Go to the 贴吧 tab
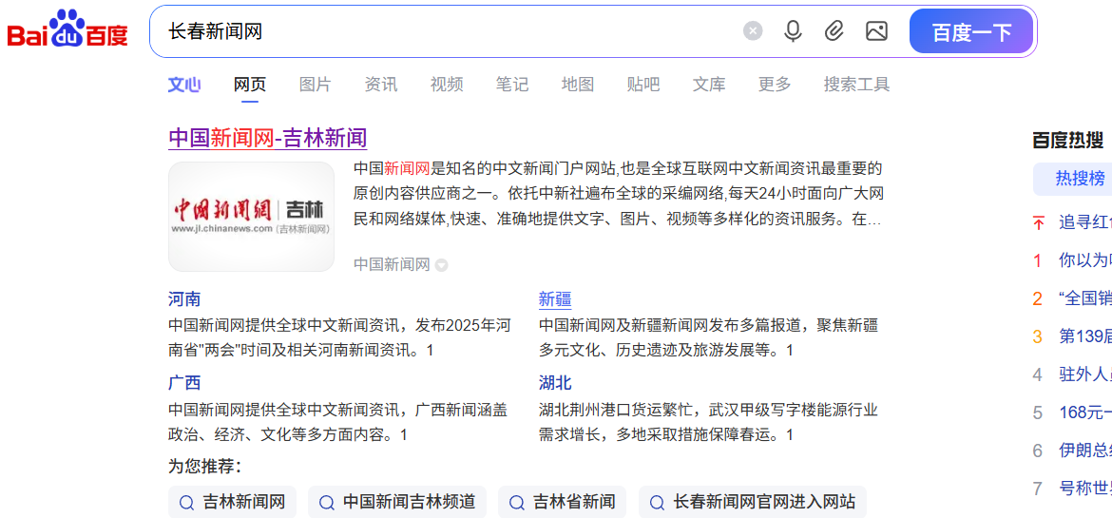Screen dimensions: 1112x518 coord(643,86)
